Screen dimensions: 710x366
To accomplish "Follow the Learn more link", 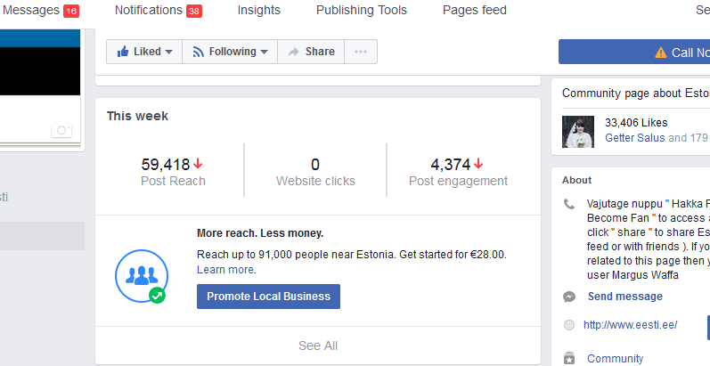I will (x=226, y=270).
